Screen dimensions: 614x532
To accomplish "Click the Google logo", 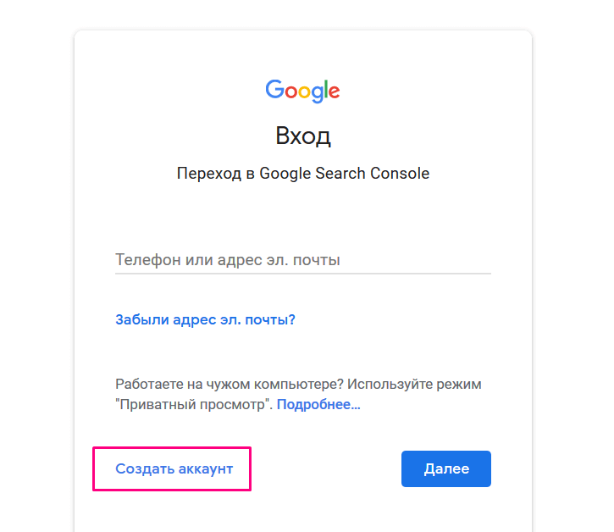I will point(302,90).
